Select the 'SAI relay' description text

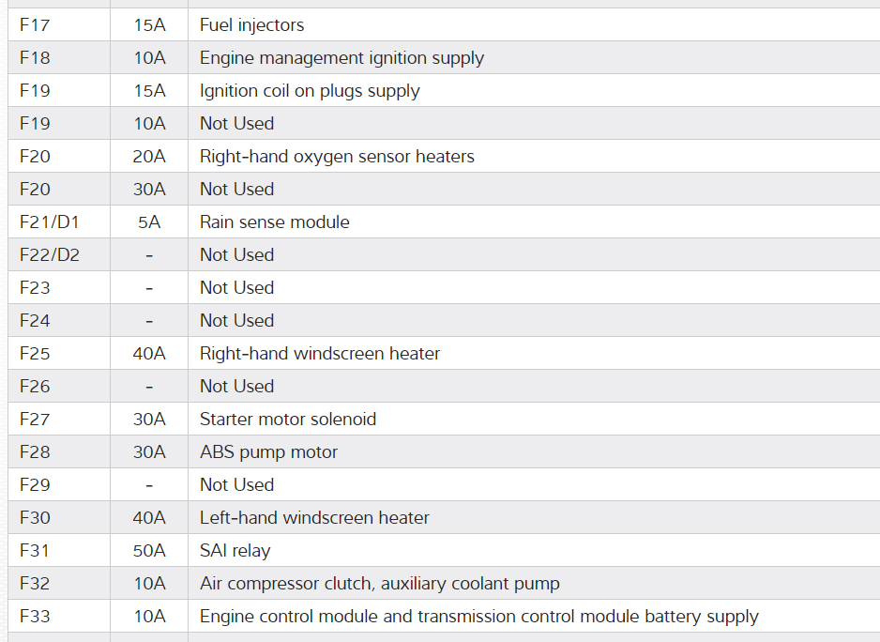[235, 551]
